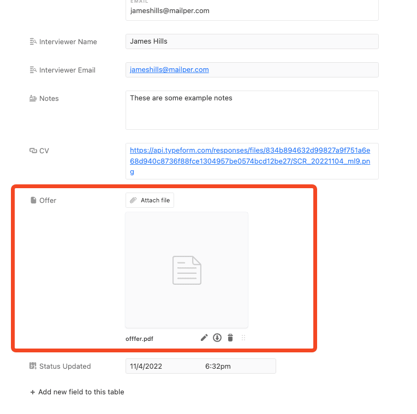Screen dimensions: 417x414
Task: Click into the Notes text area
Action: (x=252, y=115)
